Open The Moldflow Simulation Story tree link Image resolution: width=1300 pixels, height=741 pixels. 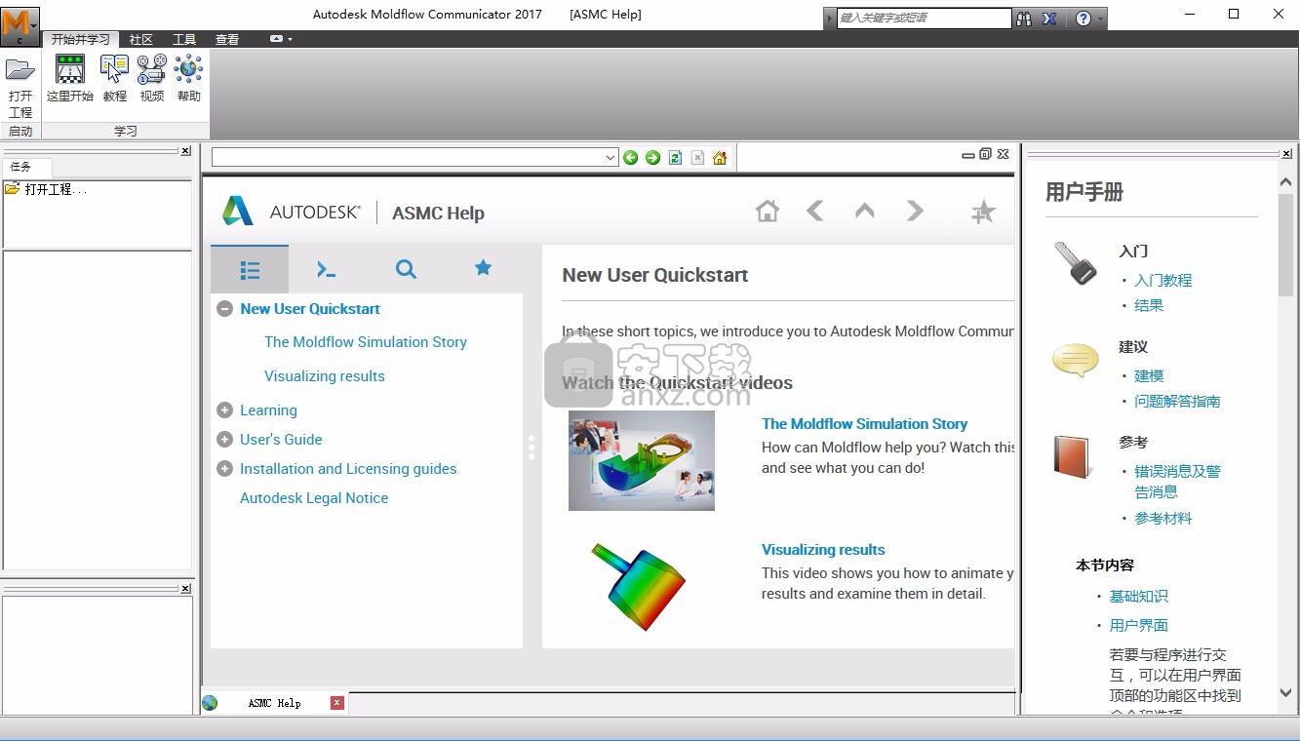point(366,342)
